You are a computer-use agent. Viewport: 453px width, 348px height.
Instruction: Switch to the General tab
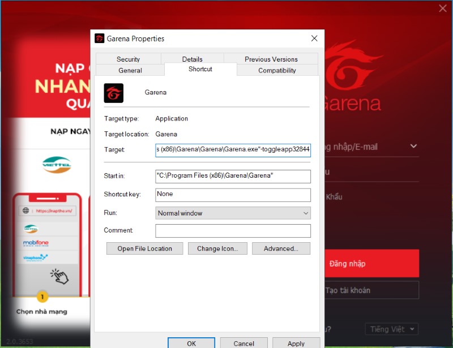point(130,70)
